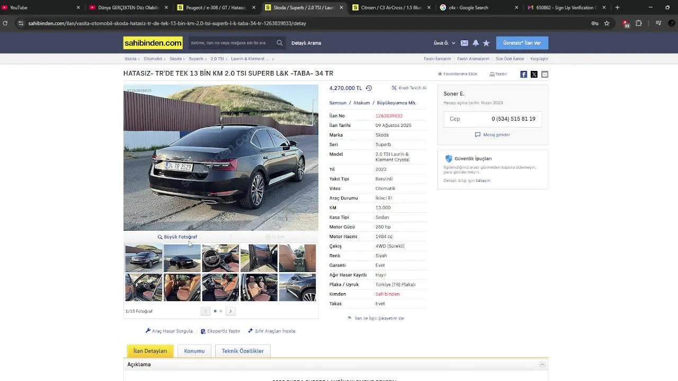Click the main car photo

(221, 158)
